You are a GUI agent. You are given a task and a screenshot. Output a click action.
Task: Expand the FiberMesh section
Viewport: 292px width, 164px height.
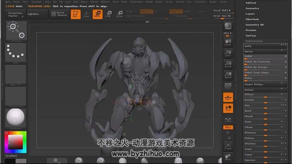click(252, 19)
